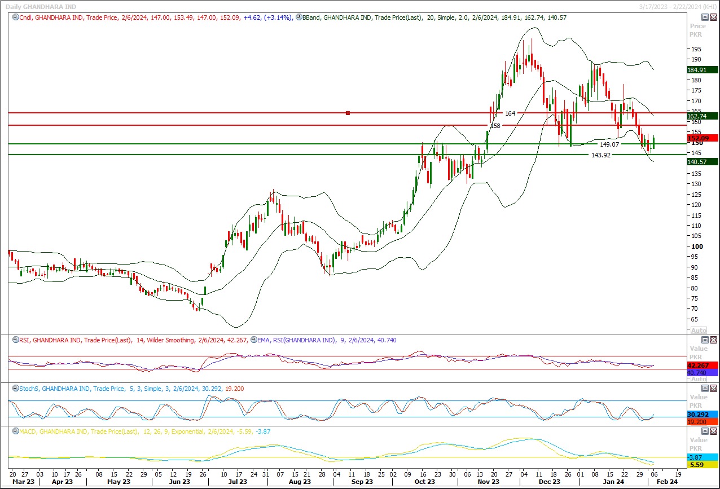The width and height of the screenshot is (720, 489).
Task: Close the StochS indicator pane
Action: (713, 388)
